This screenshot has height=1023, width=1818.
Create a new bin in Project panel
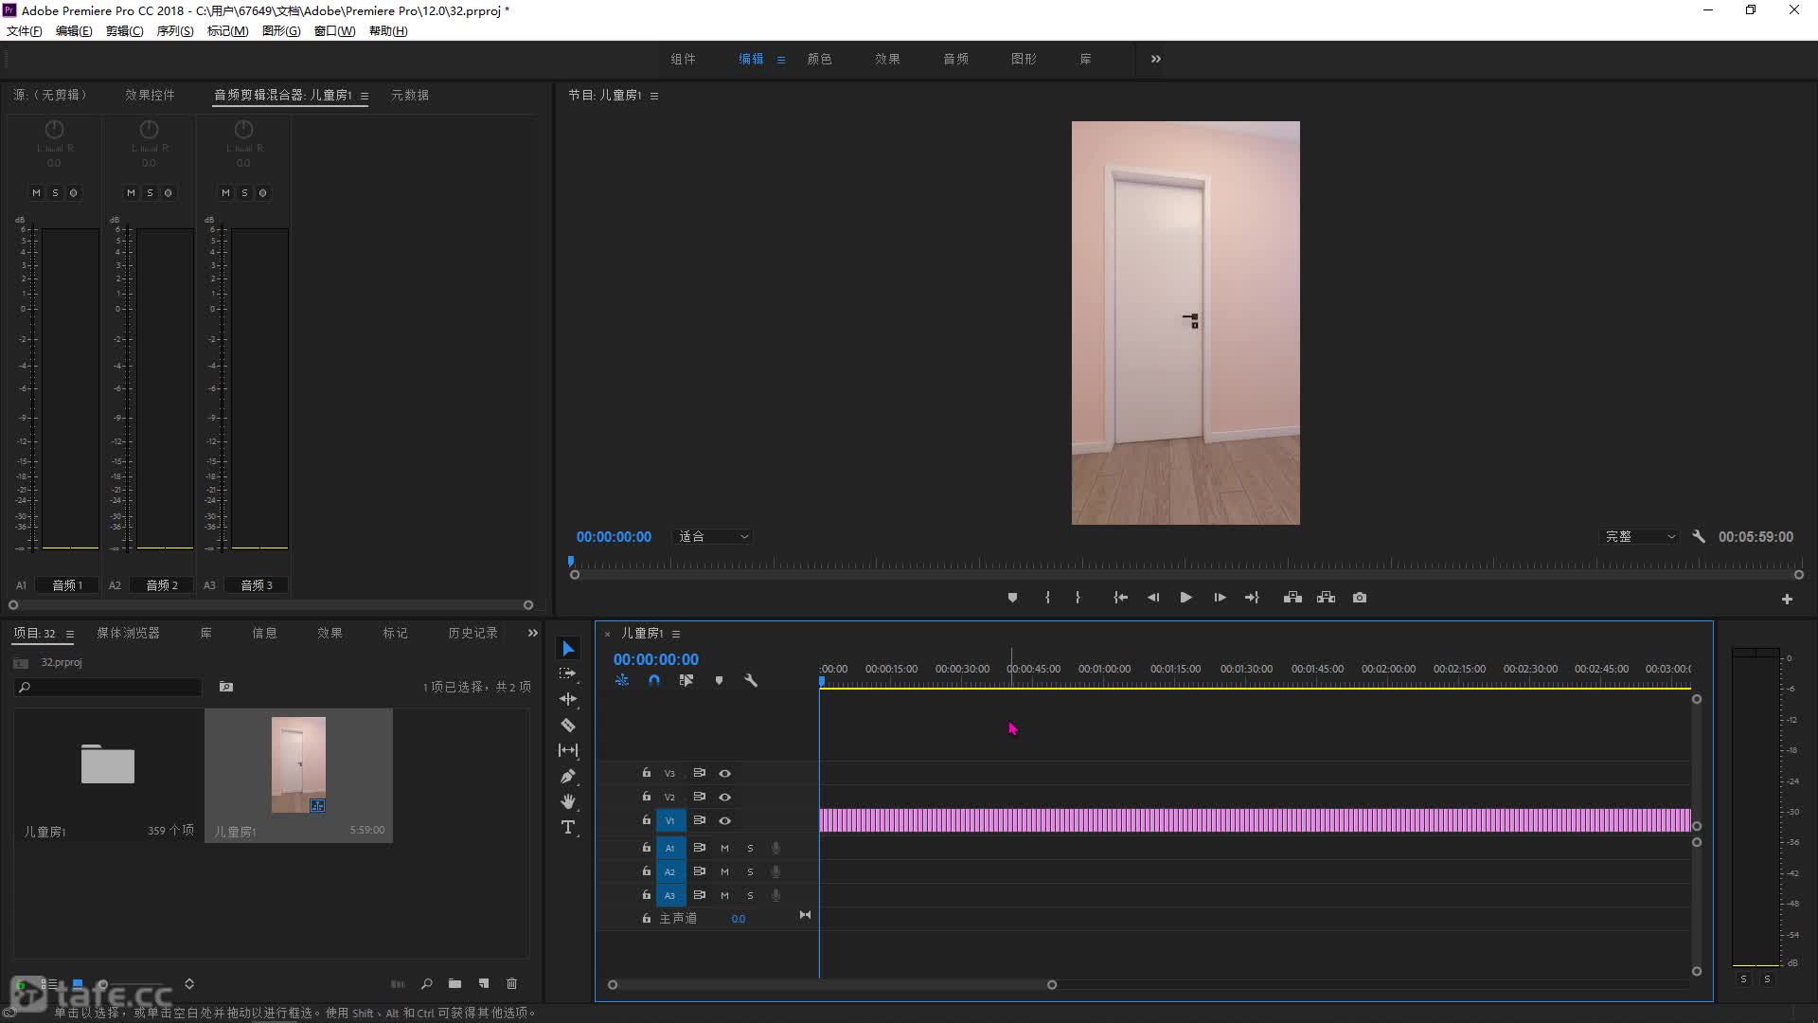tap(454, 983)
